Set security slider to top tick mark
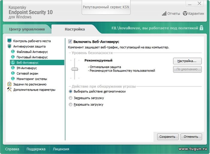210x154 pixels. 75,60
